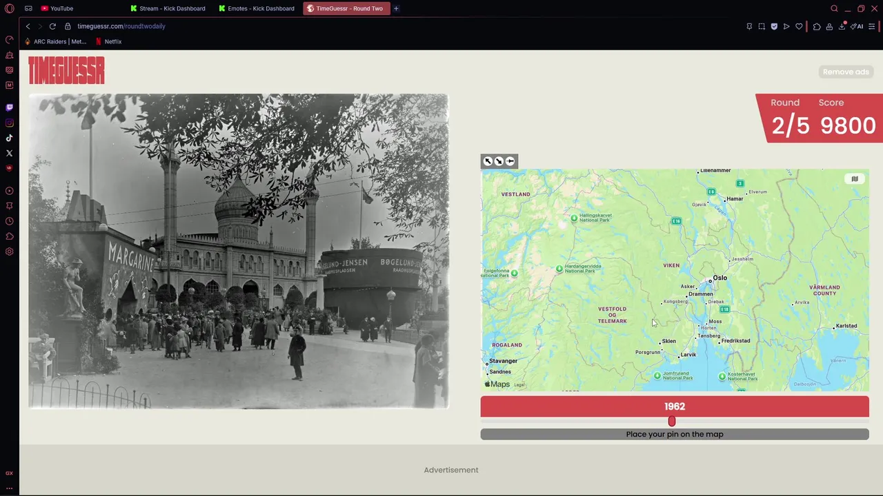883x496 pixels.
Task: Open Twitch in the sidebar
Action: (10, 107)
